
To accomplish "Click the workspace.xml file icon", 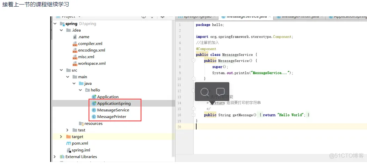I will coord(75,63).
